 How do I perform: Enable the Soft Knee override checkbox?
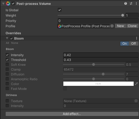[7, 64]
